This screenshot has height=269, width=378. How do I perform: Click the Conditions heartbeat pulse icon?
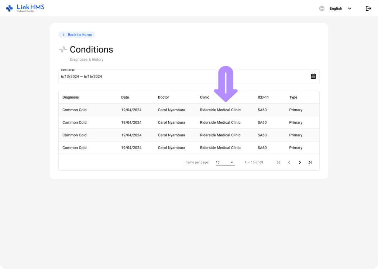(x=63, y=50)
